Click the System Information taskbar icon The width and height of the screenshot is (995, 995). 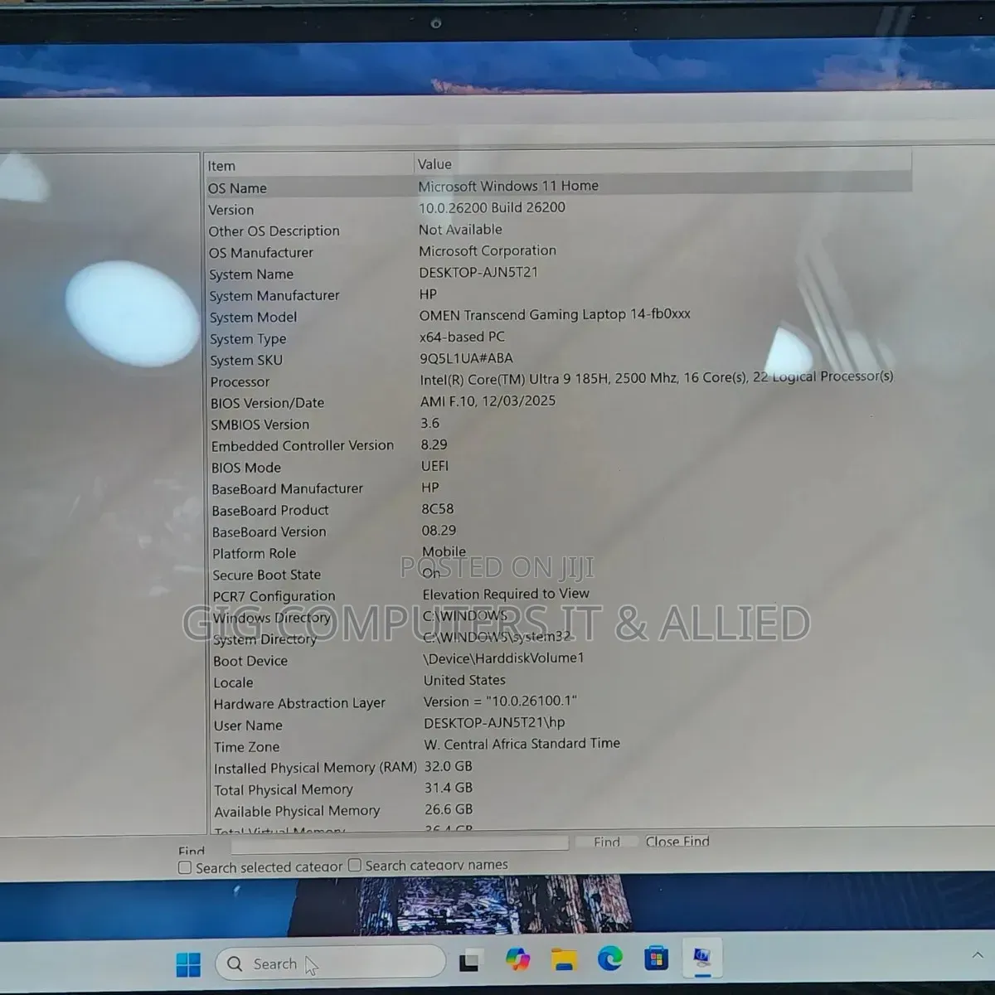tap(701, 958)
